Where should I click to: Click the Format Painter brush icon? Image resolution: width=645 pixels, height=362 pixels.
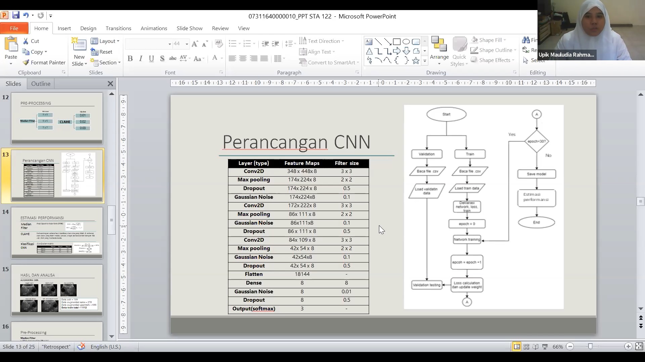click(26, 63)
